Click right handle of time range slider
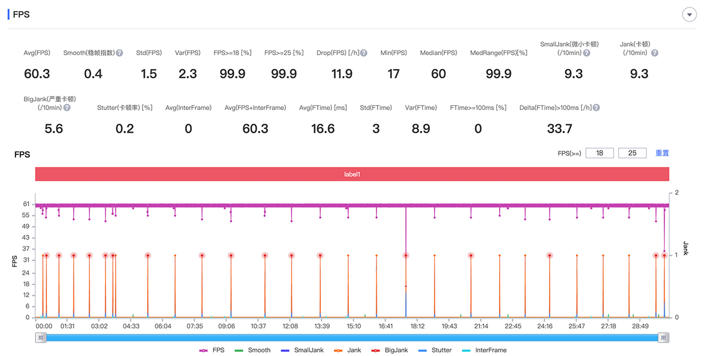 [x=663, y=338]
